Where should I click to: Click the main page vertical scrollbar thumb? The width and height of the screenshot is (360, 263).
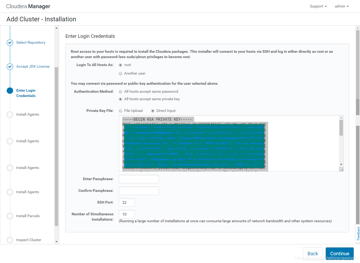pyautogui.click(x=358, y=107)
